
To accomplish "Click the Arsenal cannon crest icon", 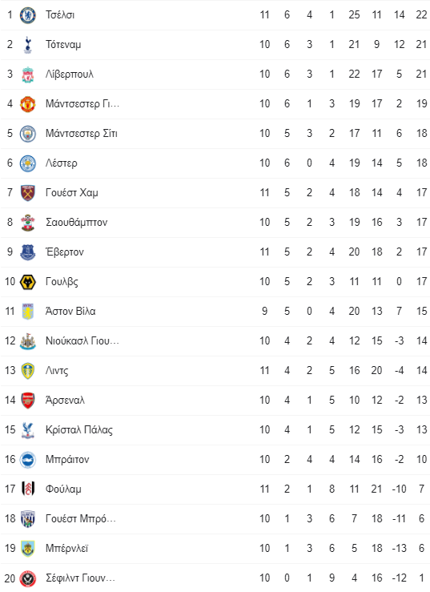I will click(27, 401).
